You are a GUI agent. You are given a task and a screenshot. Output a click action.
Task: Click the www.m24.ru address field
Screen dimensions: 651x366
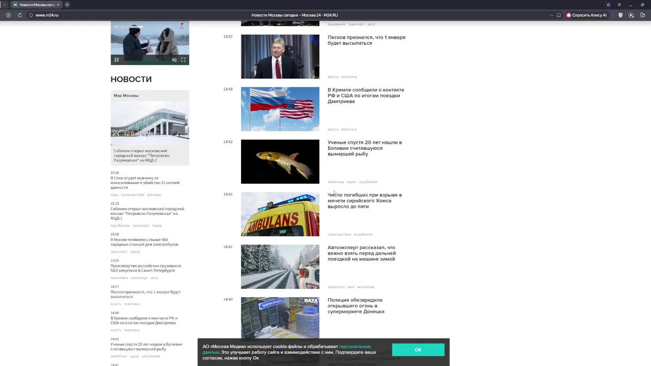(x=47, y=15)
